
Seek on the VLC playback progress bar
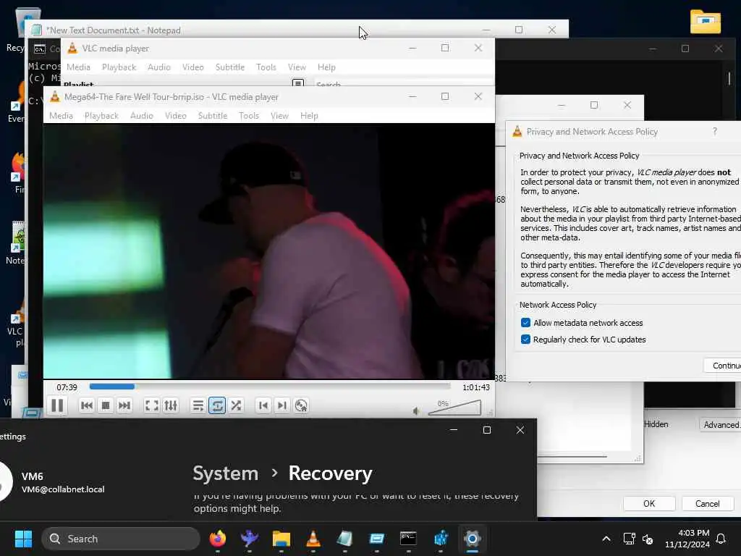point(270,387)
